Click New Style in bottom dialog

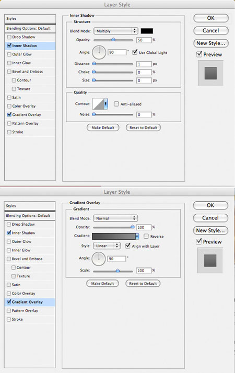[x=210, y=230]
